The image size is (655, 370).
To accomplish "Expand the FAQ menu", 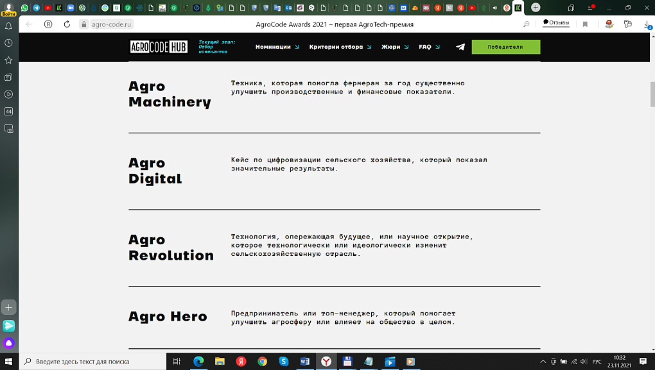I will pyautogui.click(x=429, y=47).
